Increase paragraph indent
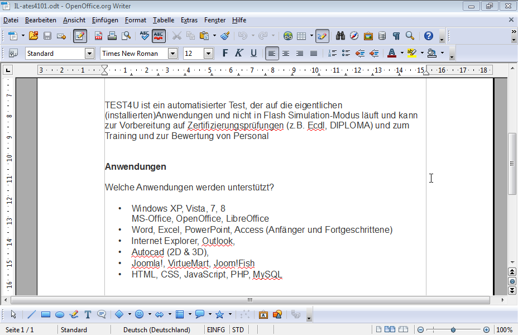This screenshot has width=518, height=335. [374, 53]
